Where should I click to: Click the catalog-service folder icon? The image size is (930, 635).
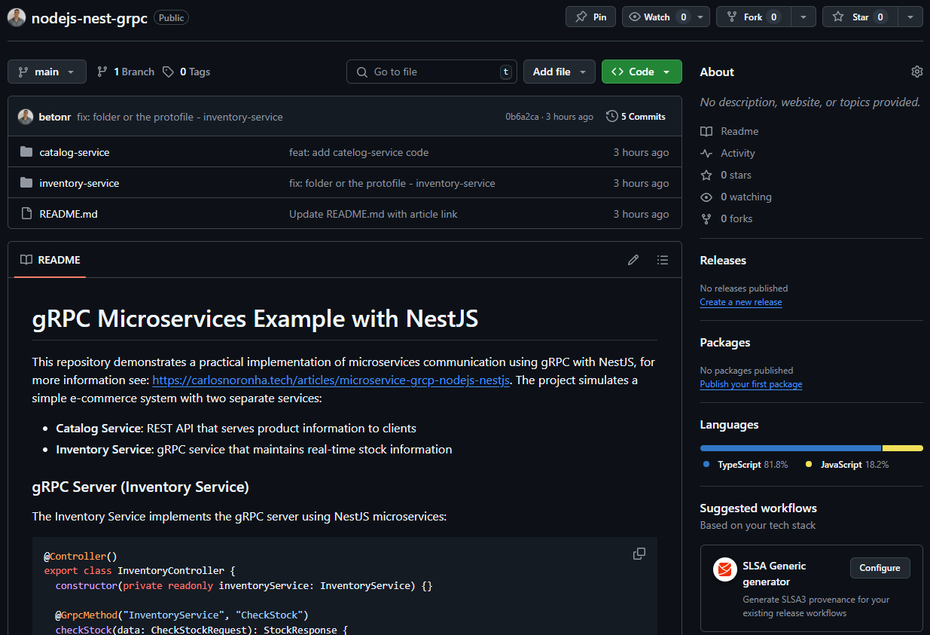[x=26, y=152]
